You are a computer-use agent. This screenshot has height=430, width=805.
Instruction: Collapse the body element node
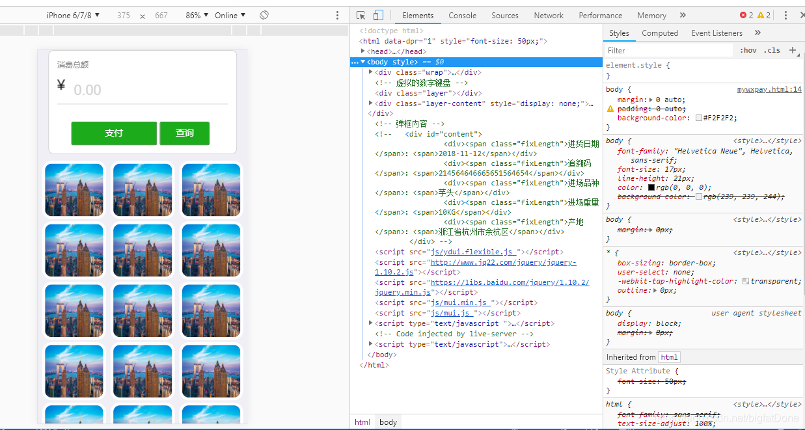click(x=363, y=62)
